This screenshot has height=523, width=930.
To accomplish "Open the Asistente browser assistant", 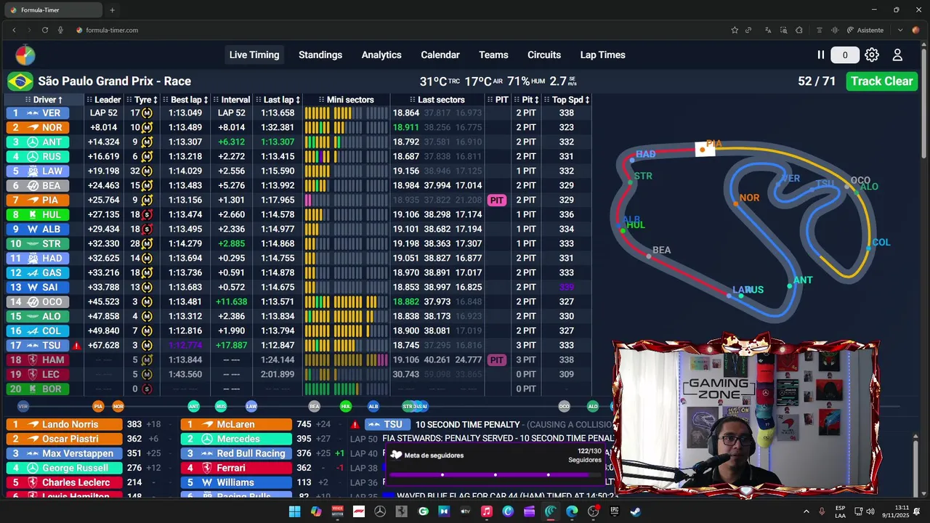I will point(865,30).
